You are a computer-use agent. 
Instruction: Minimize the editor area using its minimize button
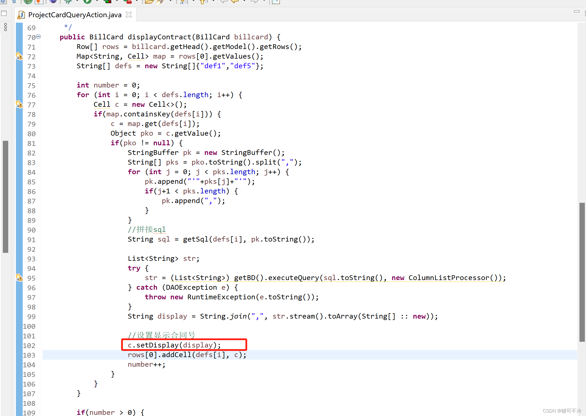pos(576,12)
